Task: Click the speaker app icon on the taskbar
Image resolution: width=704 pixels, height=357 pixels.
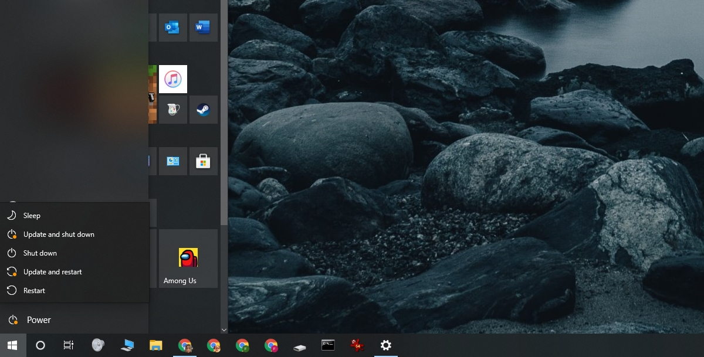Action: pyautogui.click(x=97, y=345)
